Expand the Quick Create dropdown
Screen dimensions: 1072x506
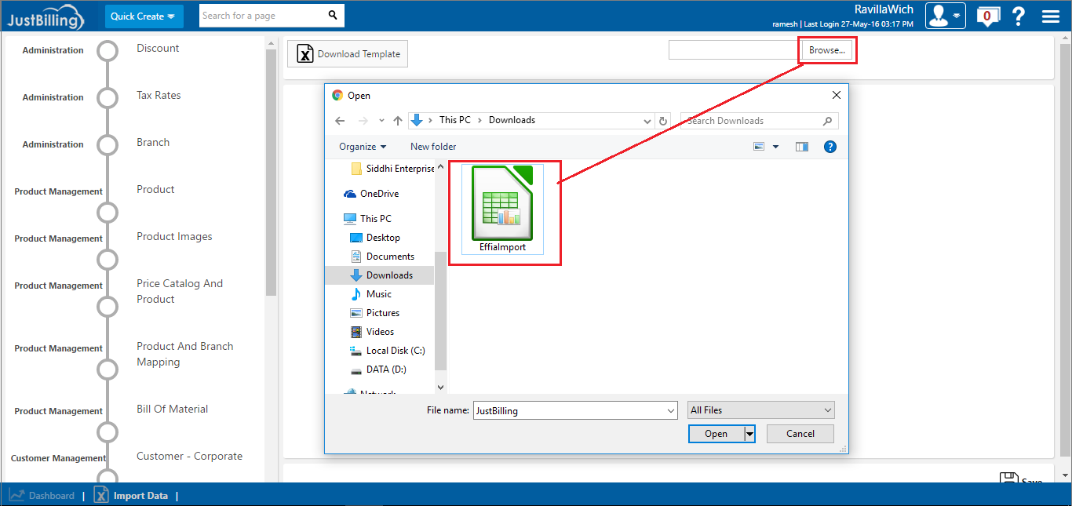point(144,16)
